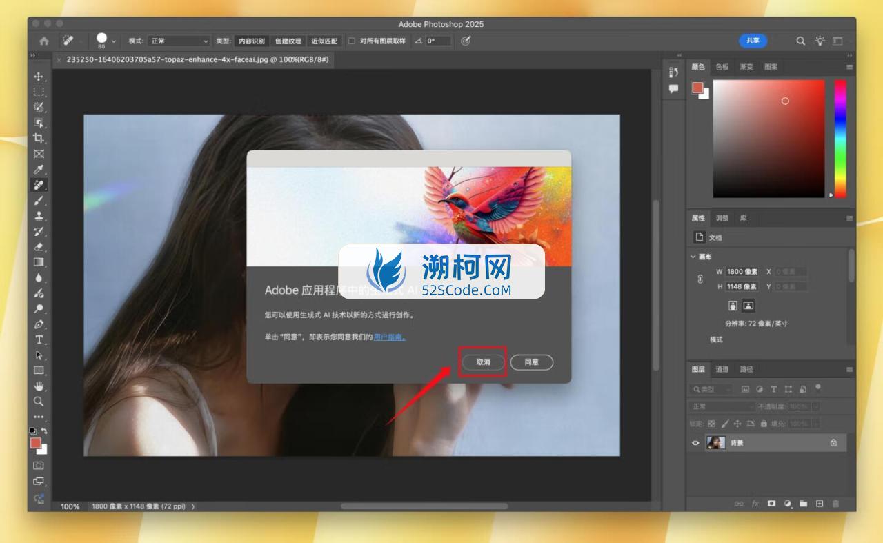Click the Add Layer Mask icon
Screen dimensions: 883x543
(772, 504)
